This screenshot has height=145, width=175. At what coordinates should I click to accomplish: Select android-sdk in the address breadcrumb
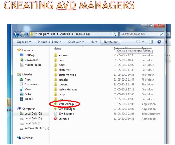pos(83,34)
